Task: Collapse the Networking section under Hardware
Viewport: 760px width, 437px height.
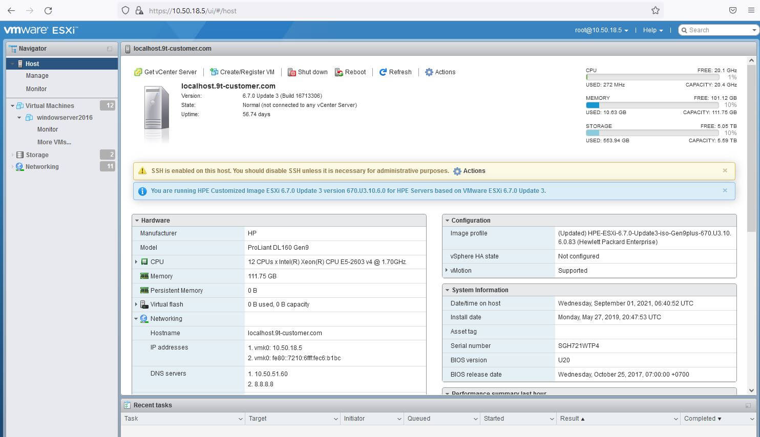Action: click(x=136, y=318)
